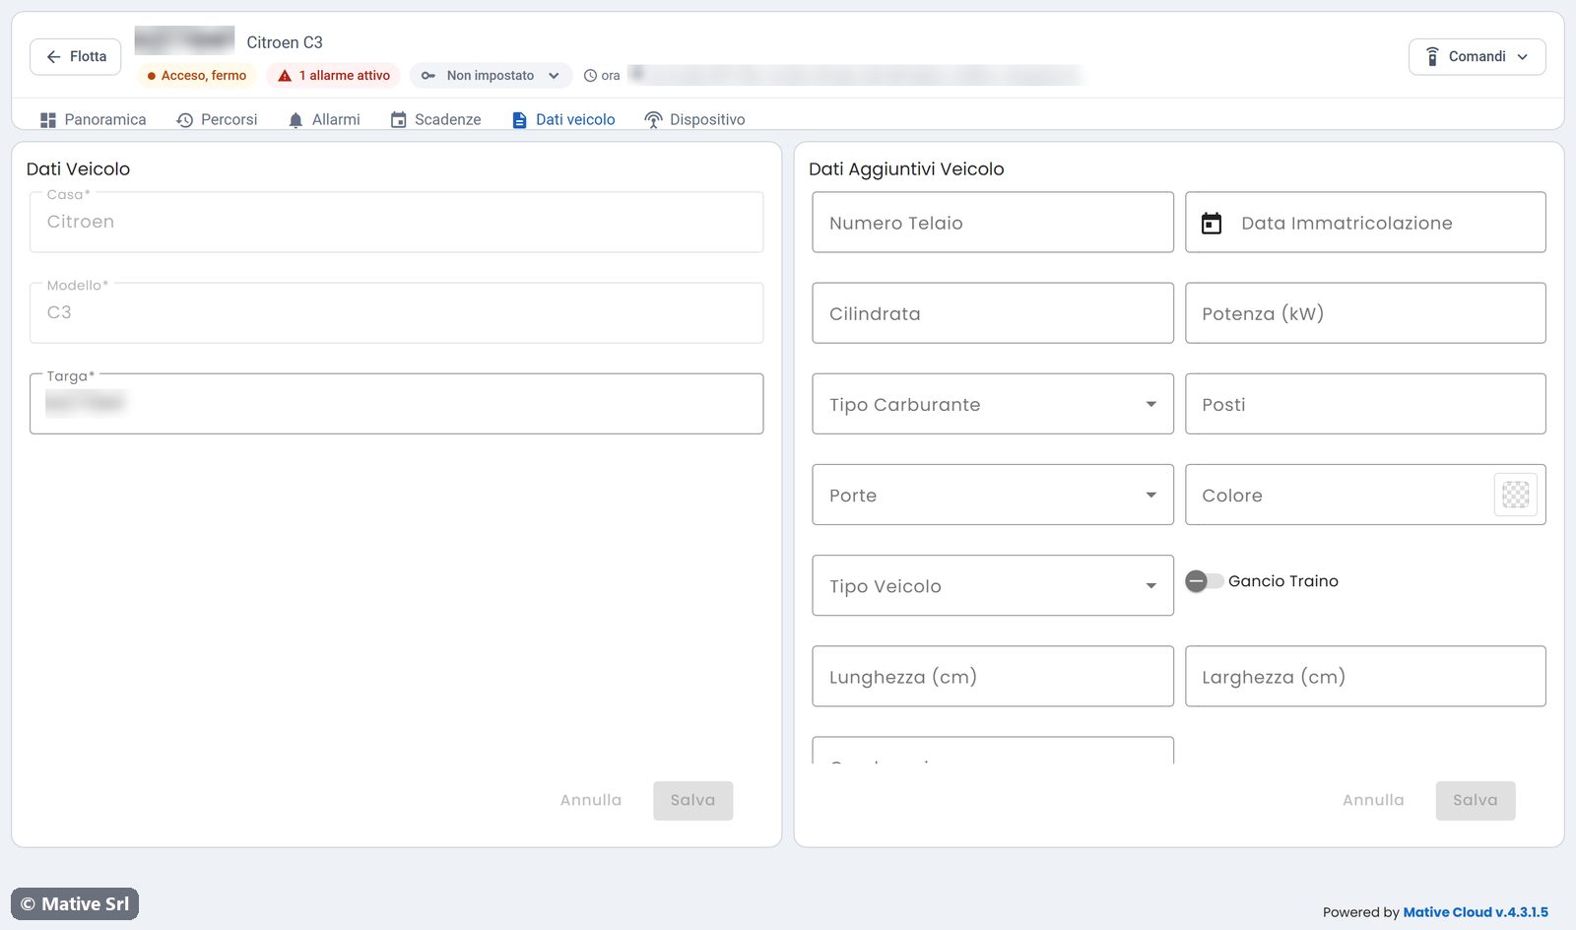The image size is (1576, 930).
Task: Select the Dati veicolo tab
Action: [563, 119]
